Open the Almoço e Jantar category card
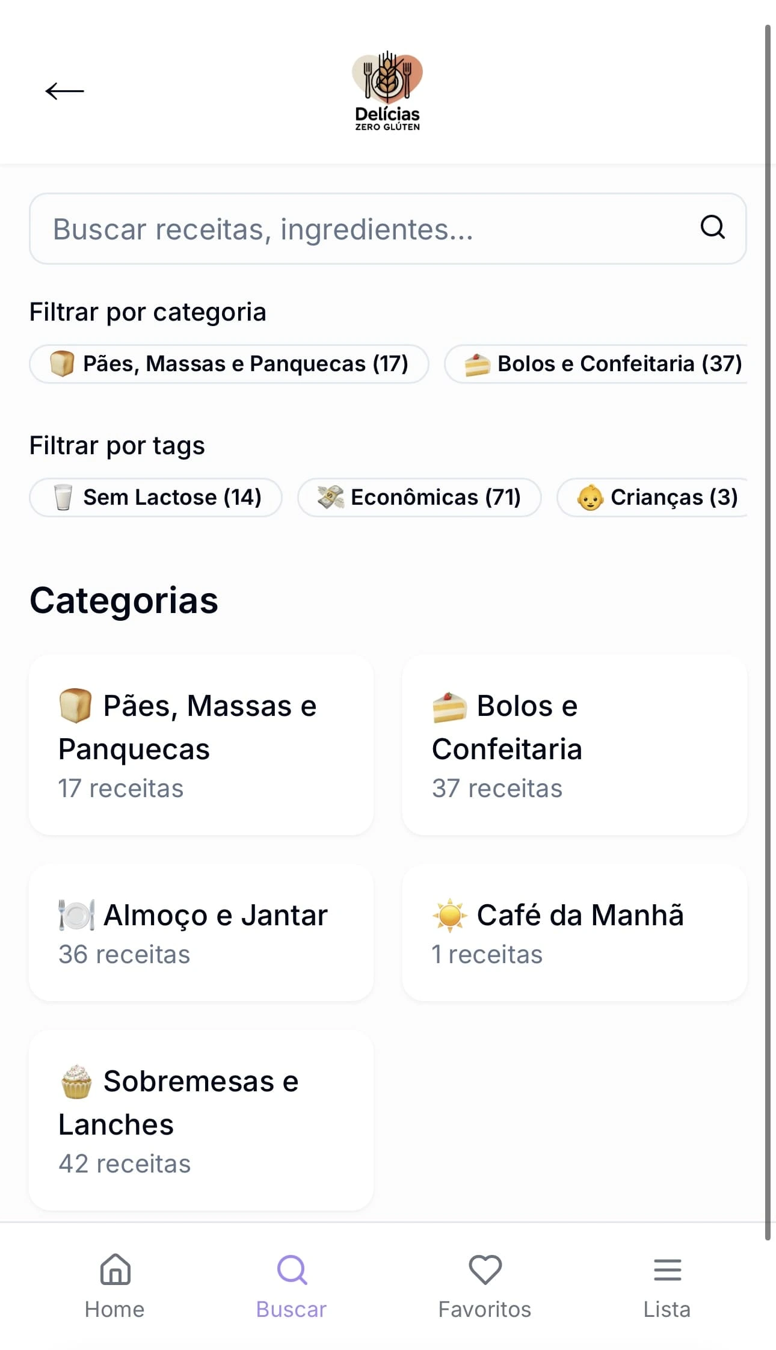The width and height of the screenshot is (776, 1350). pos(201,932)
